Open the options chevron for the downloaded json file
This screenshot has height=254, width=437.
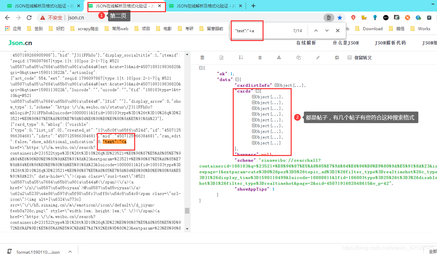(70, 252)
